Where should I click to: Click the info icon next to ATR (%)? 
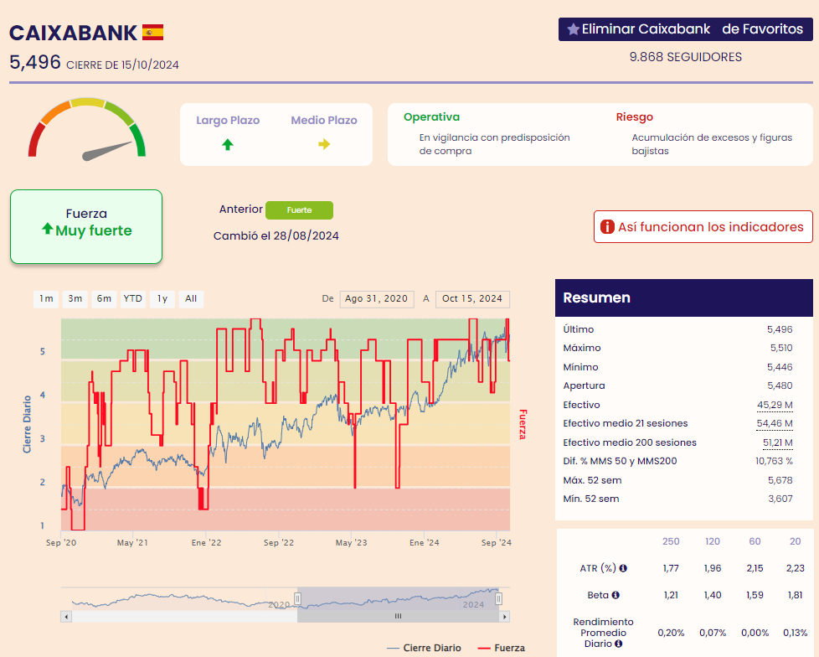pyautogui.click(x=623, y=568)
